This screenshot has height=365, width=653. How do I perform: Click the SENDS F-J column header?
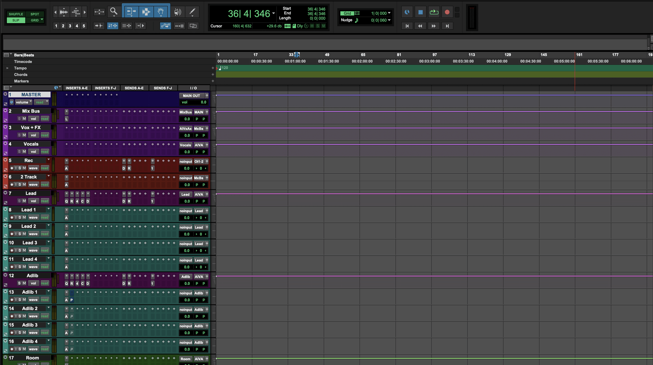(x=163, y=88)
